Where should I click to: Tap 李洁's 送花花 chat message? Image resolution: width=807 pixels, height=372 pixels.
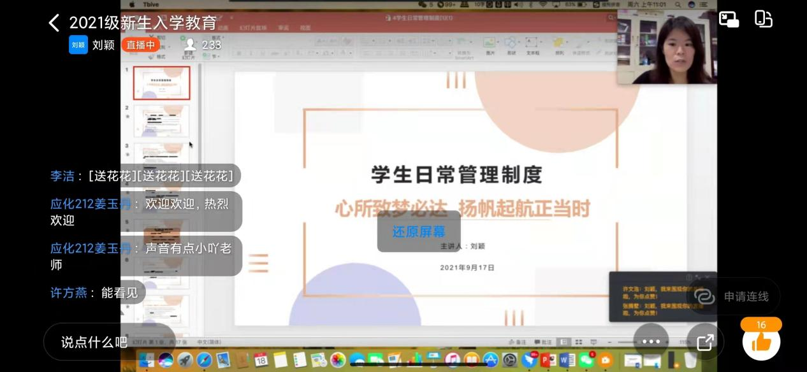coord(145,176)
